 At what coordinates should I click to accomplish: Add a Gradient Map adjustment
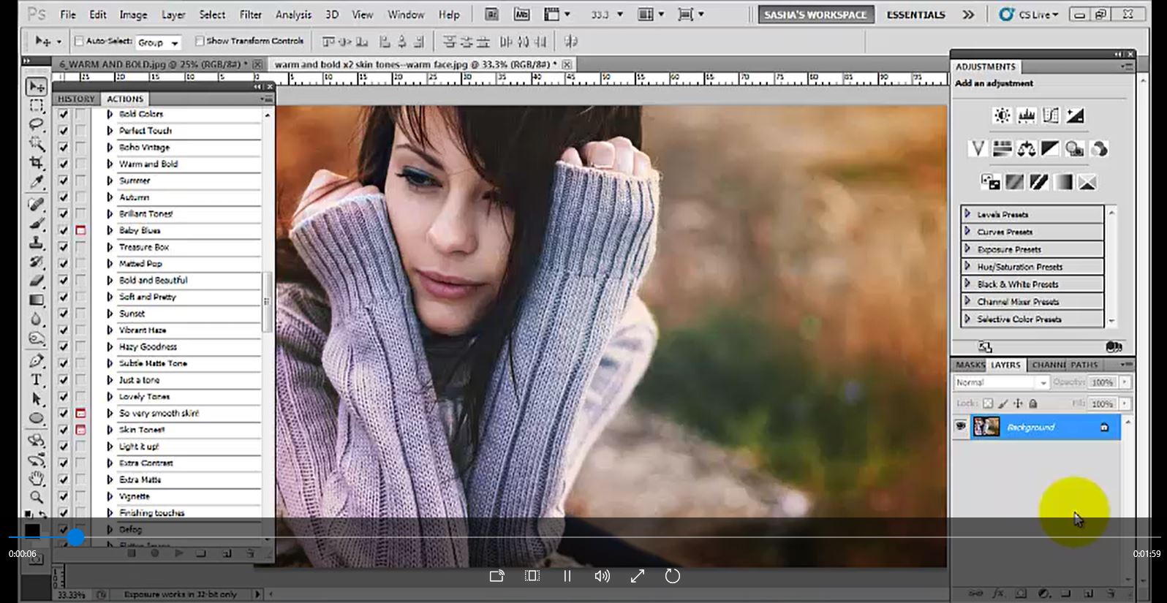pos(1063,182)
